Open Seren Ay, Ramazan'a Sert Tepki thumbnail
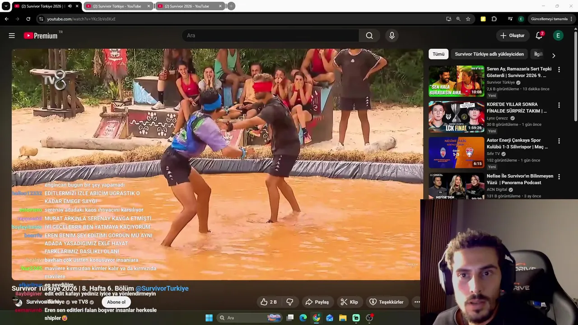578x325 pixels. (x=456, y=81)
